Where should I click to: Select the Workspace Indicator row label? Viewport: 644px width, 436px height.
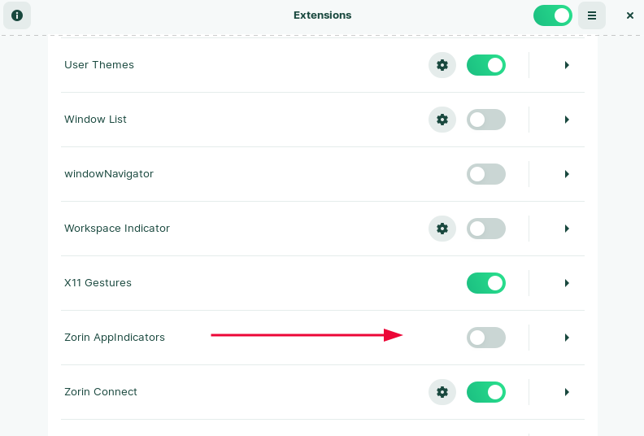tap(117, 229)
